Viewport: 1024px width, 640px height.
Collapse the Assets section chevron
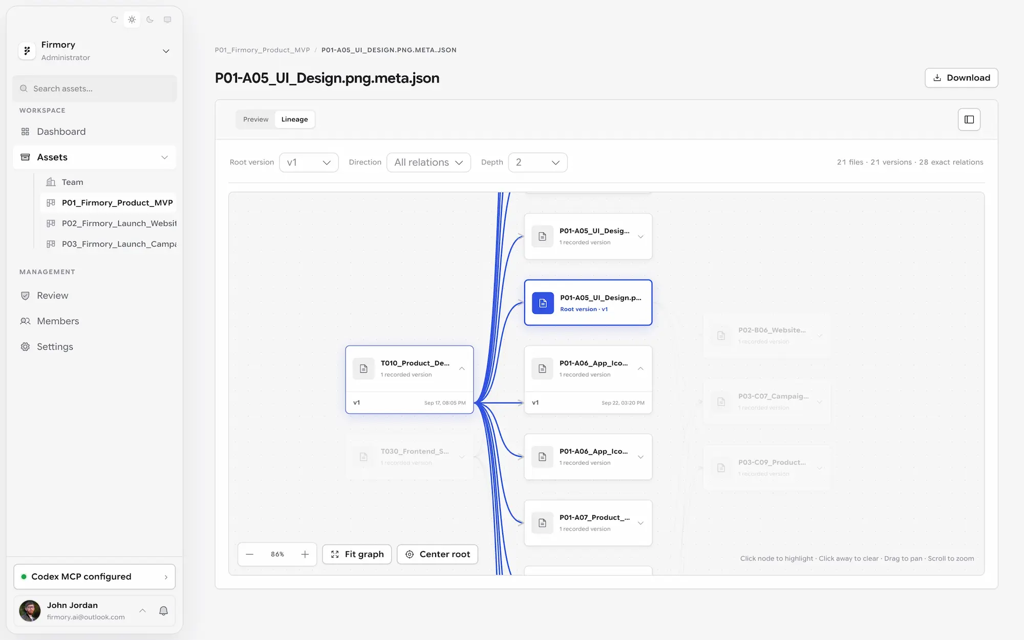coord(164,157)
